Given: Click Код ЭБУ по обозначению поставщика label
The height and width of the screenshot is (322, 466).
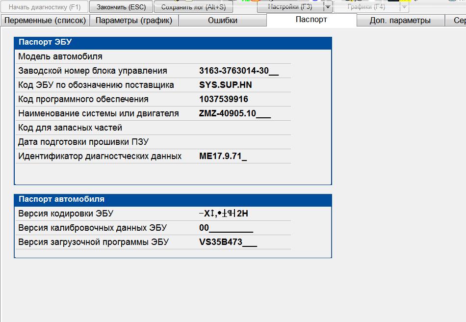Looking at the screenshot, I should (x=96, y=85).
